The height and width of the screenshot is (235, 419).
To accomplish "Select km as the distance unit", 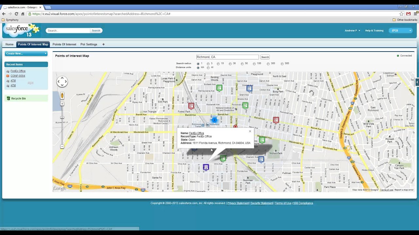I will pyautogui.click(x=198, y=68).
